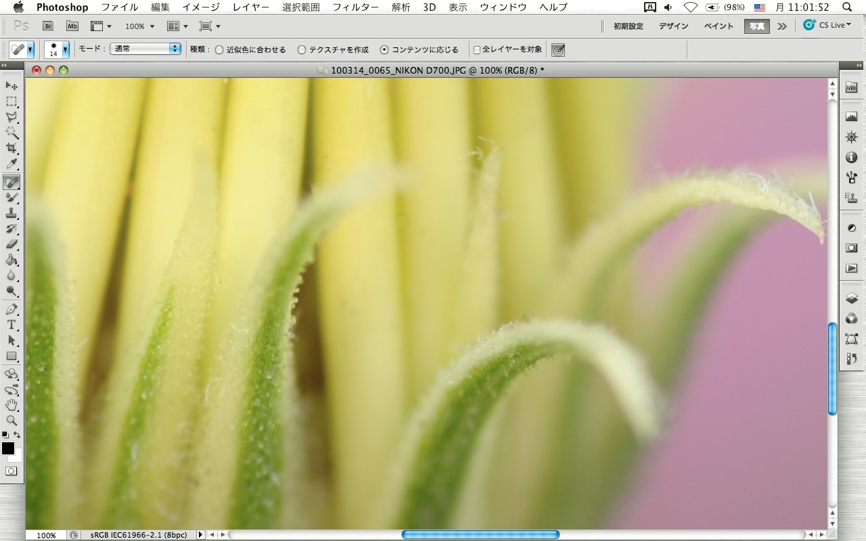The height and width of the screenshot is (541, 866).
Task: Open the イメージ menu
Action: pos(202,7)
